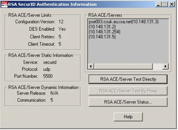Click the horizontal scrollbar thumb in server list
Viewport: 178px width, 130px height.
pyautogui.click(x=123, y=66)
